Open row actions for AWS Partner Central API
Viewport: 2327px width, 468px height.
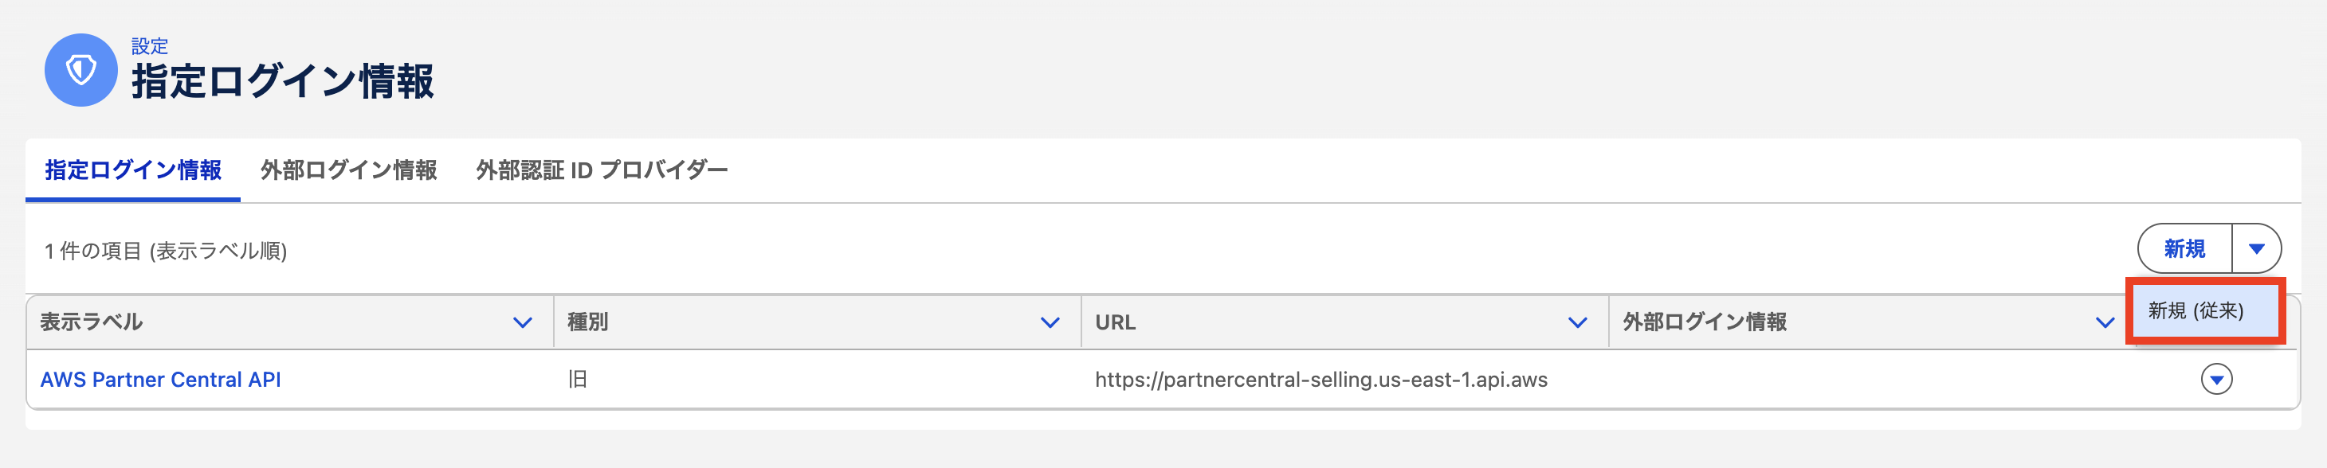(x=2216, y=380)
